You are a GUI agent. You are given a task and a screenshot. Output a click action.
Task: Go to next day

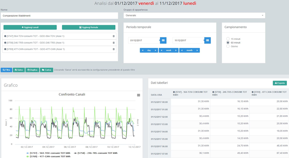(x=155, y=50)
